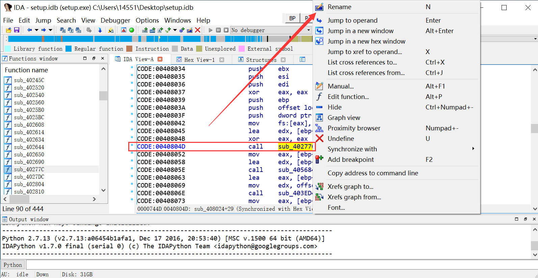Choose Proximity browser option
Screen dimensions: 538x278
pyautogui.click(x=397, y=128)
